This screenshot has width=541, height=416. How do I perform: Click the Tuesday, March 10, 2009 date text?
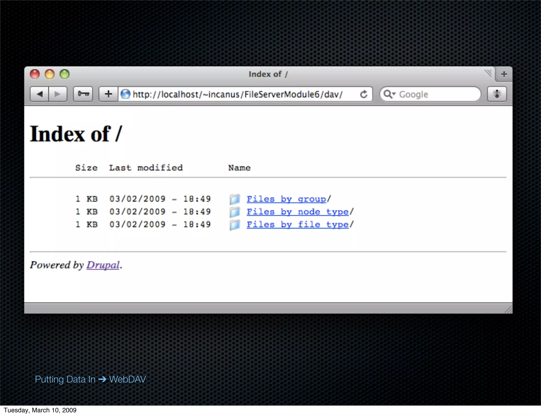pyautogui.click(x=40, y=410)
